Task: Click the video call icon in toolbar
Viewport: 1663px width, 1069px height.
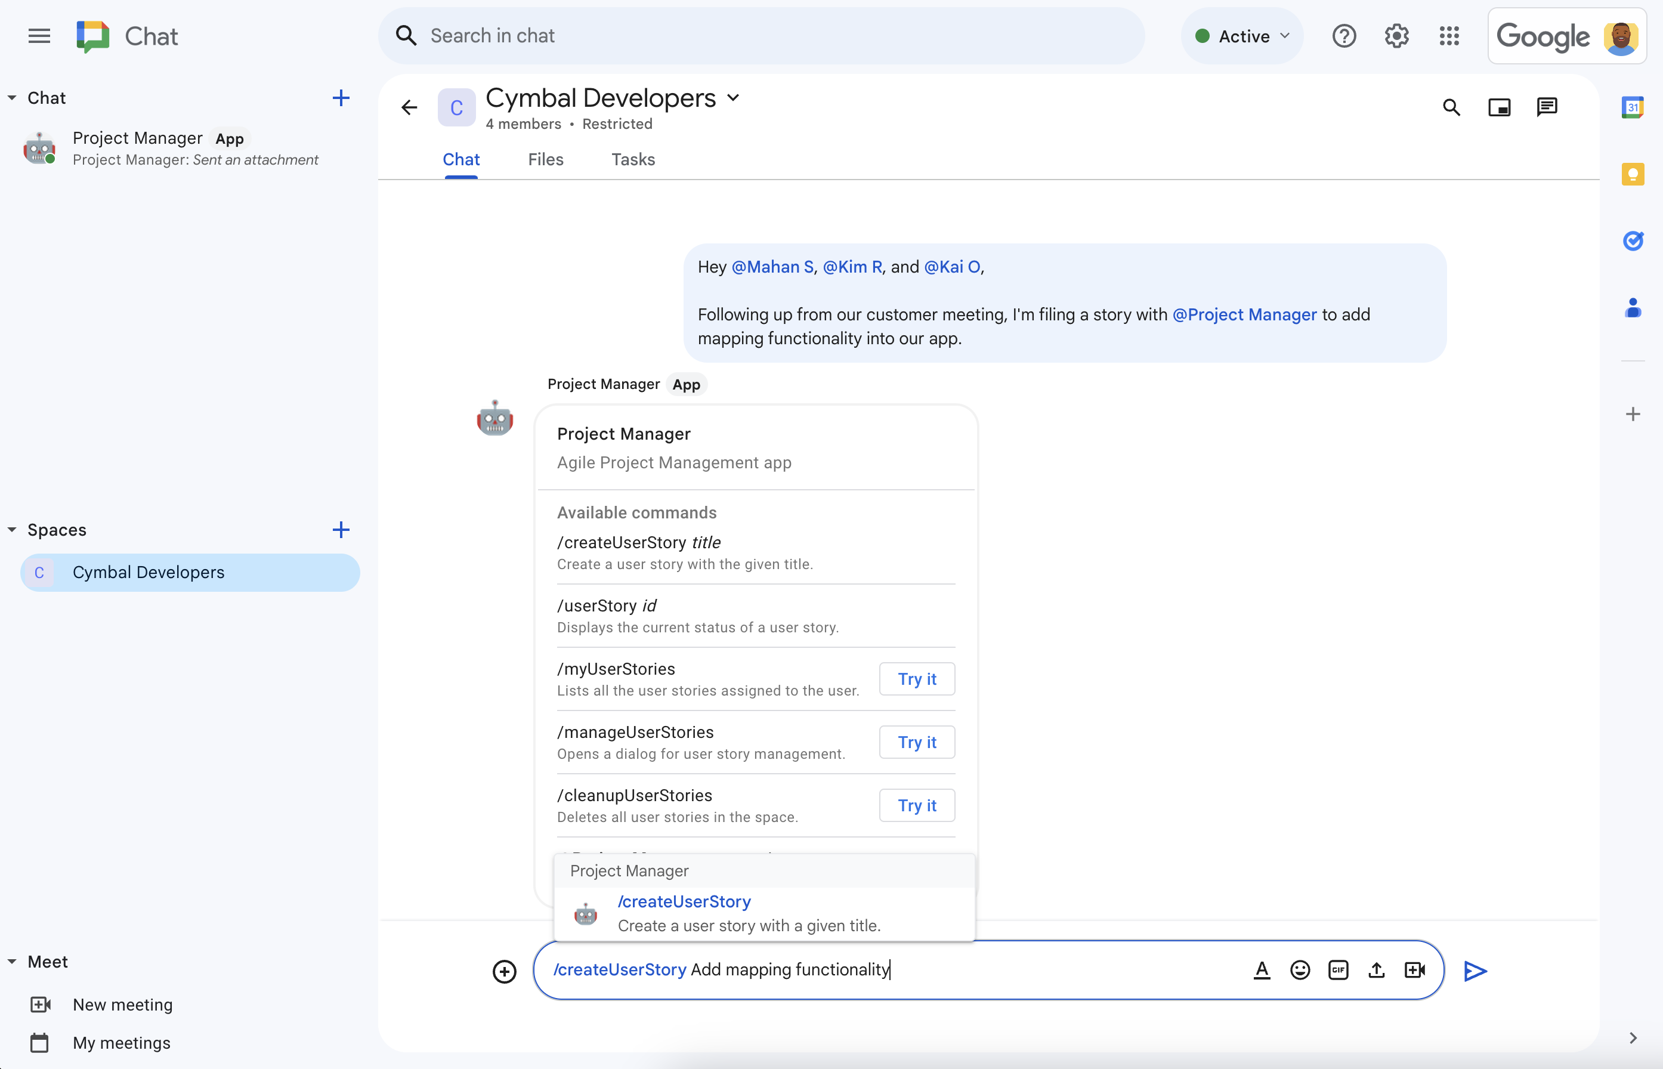Action: click(x=1415, y=969)
